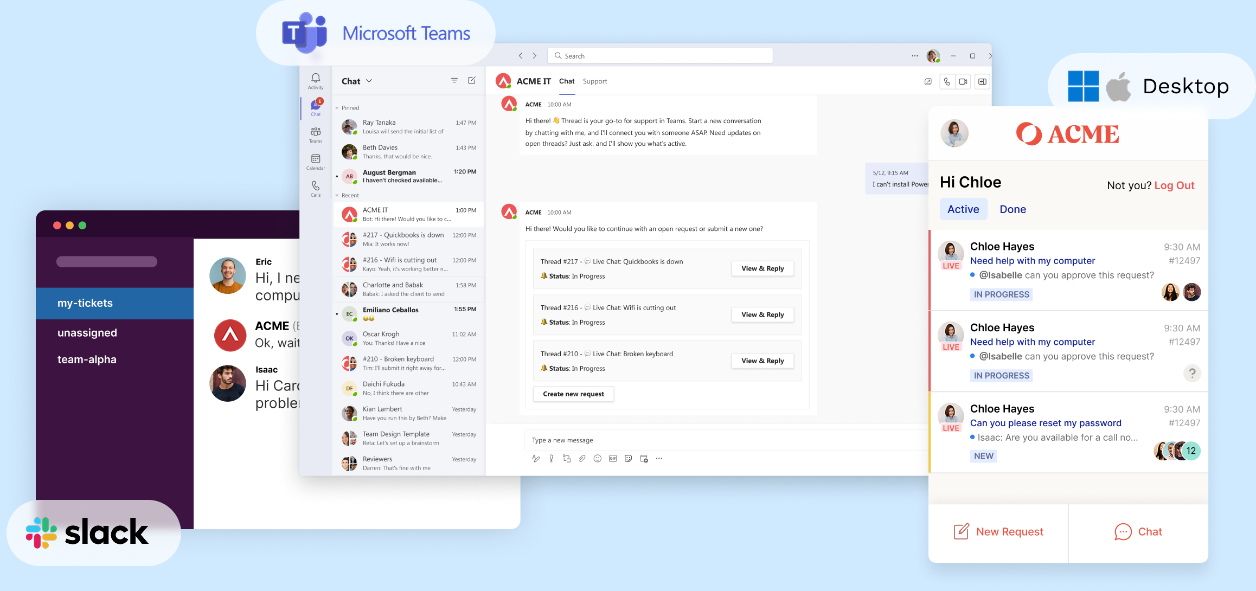This screenshot has height=591, width=1256.
Task: Open the emoji picker
Action: [598, 459]
